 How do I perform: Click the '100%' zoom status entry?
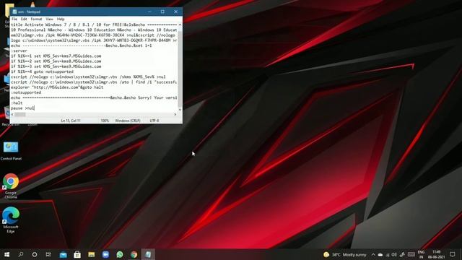pos(105,121)
